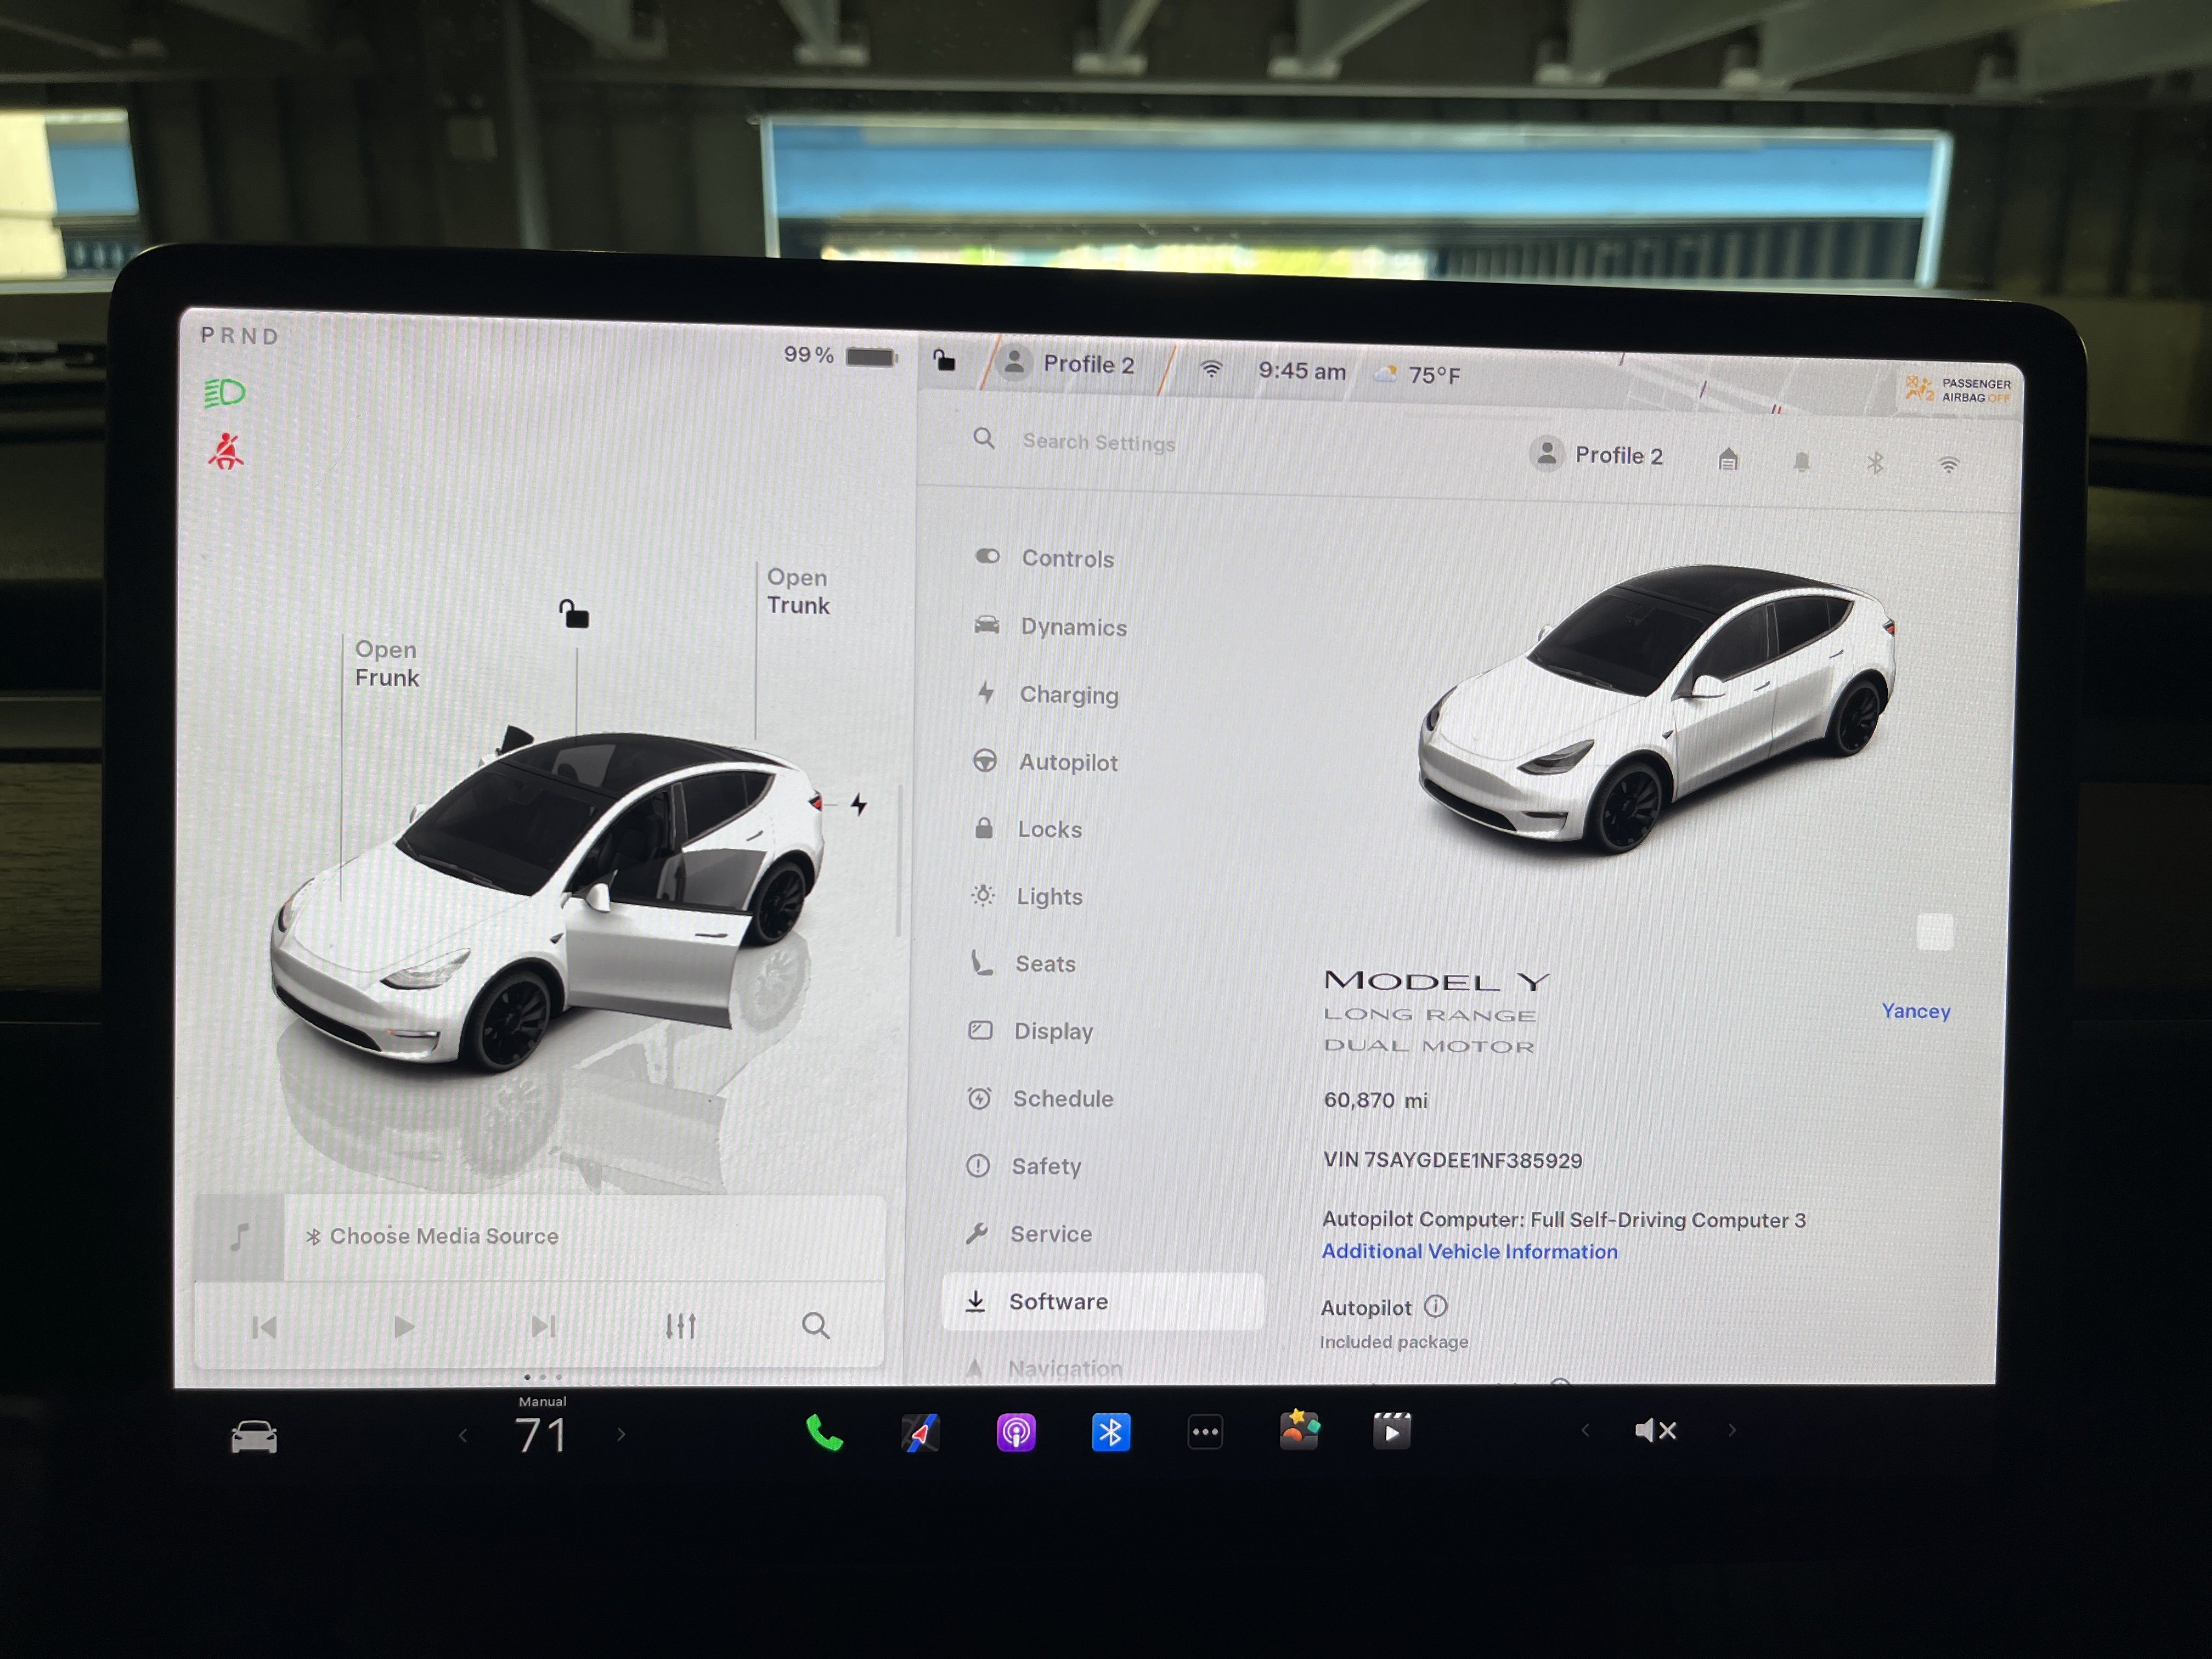Decrease the temperature with left chevron
This screenshot has height=1659, width=2212.
462,1436
